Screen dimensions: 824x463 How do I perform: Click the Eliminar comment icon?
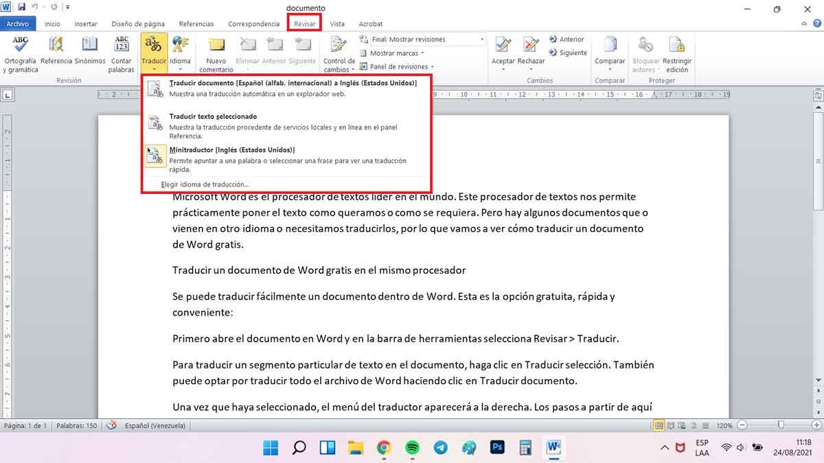(248, 45)
